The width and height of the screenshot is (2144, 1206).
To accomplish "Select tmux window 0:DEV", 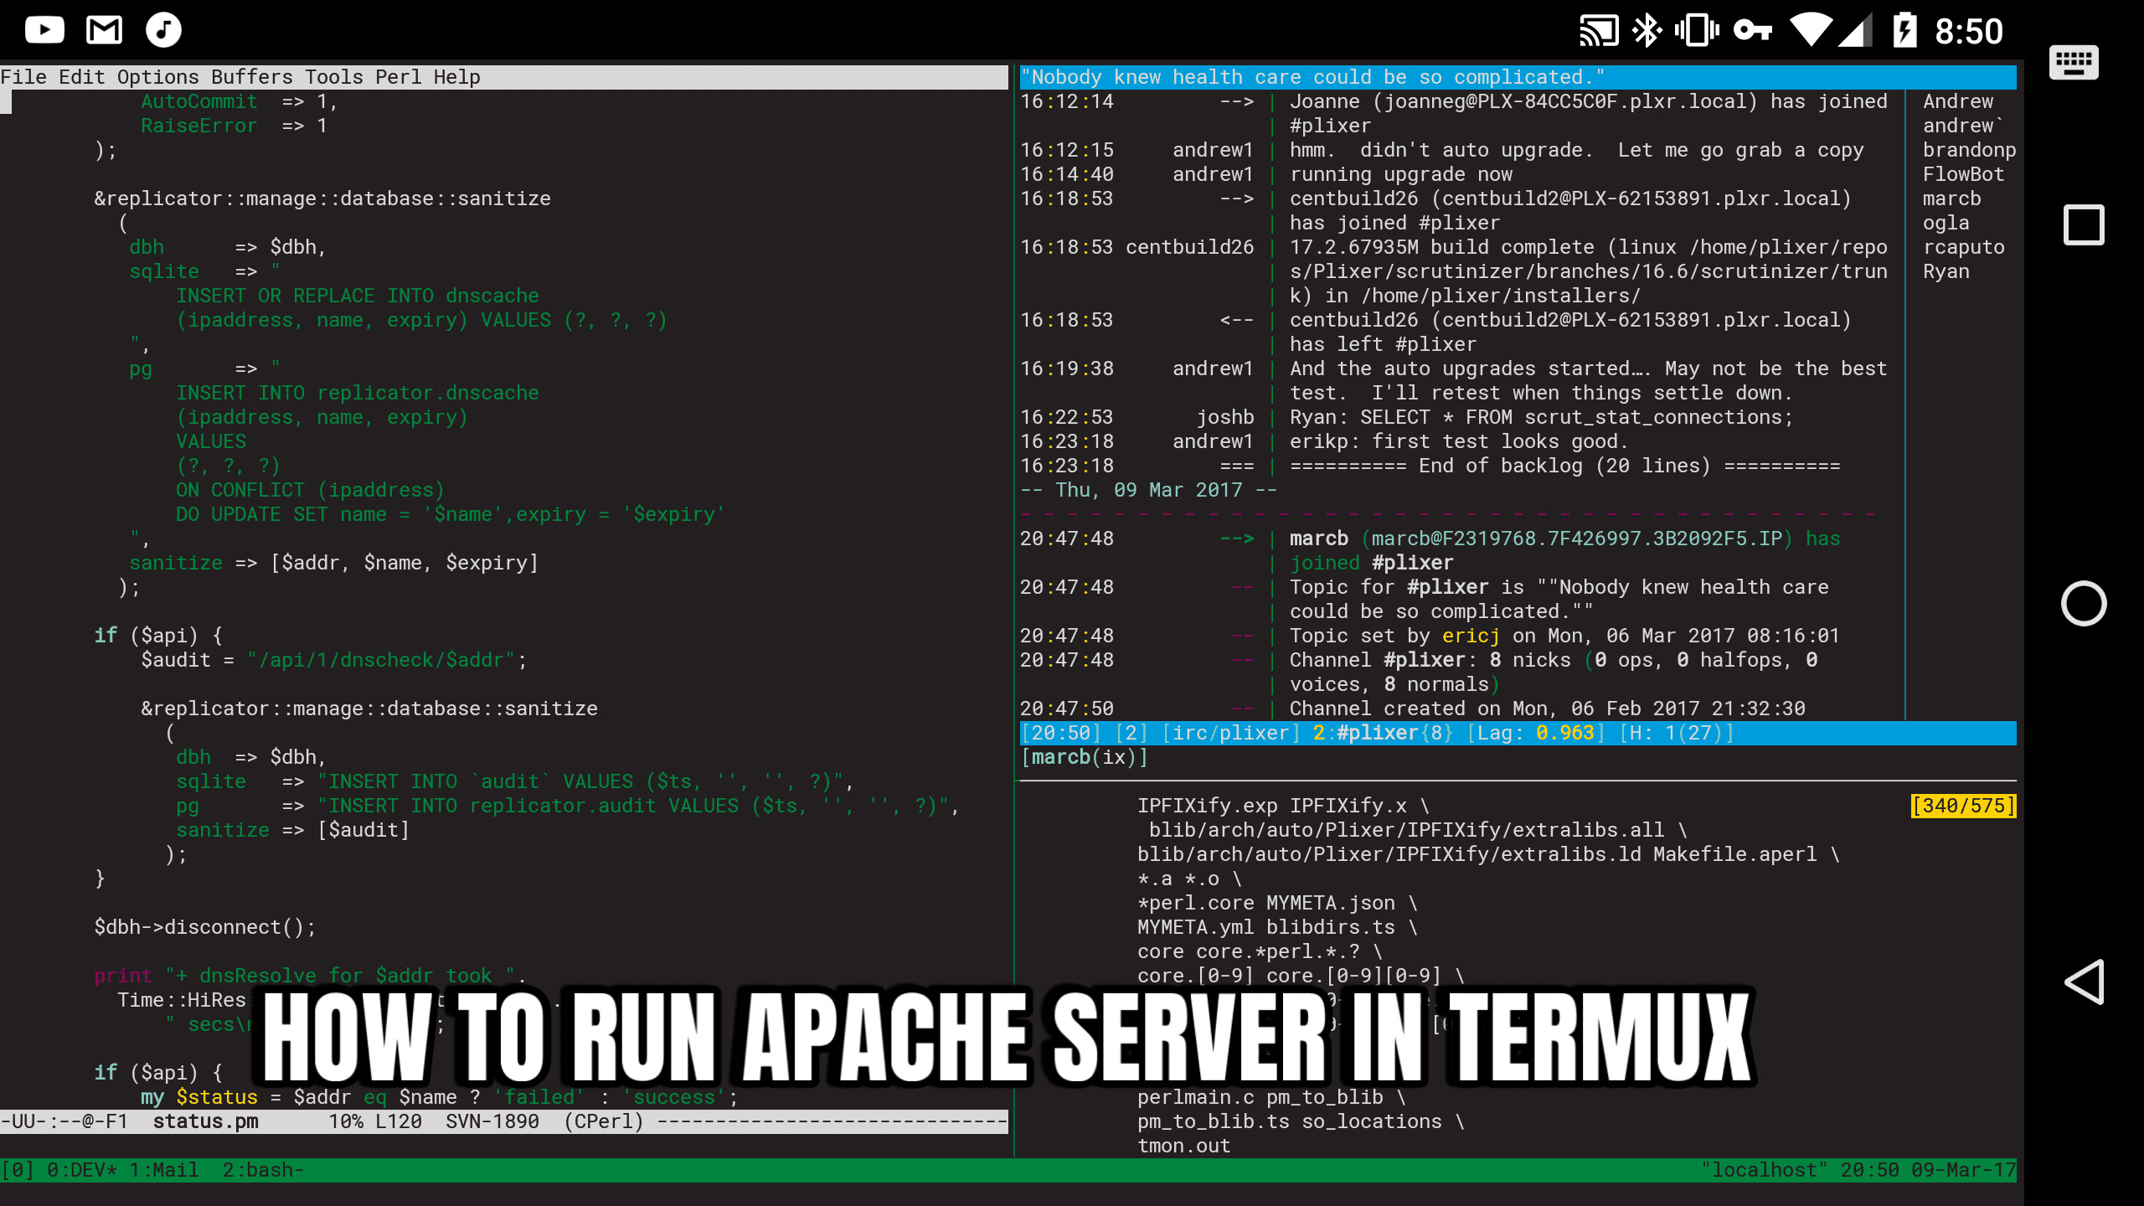I will [x=82, y=1170].
